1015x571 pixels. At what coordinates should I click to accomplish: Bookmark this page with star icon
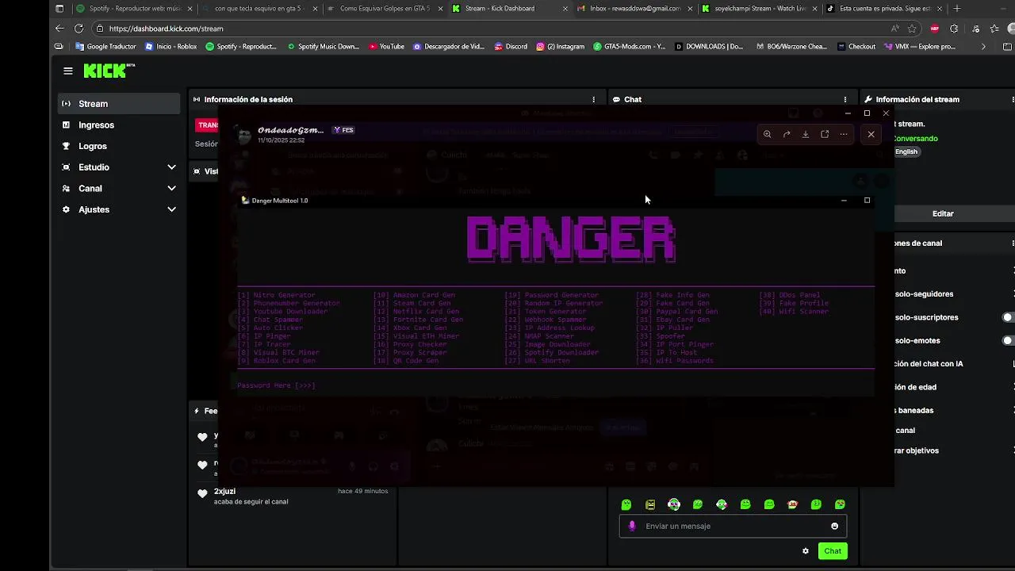tap(912, 29)
